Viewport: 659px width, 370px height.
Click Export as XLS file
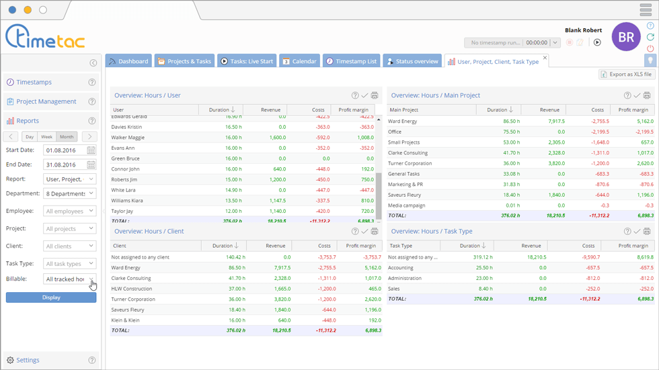627,75
